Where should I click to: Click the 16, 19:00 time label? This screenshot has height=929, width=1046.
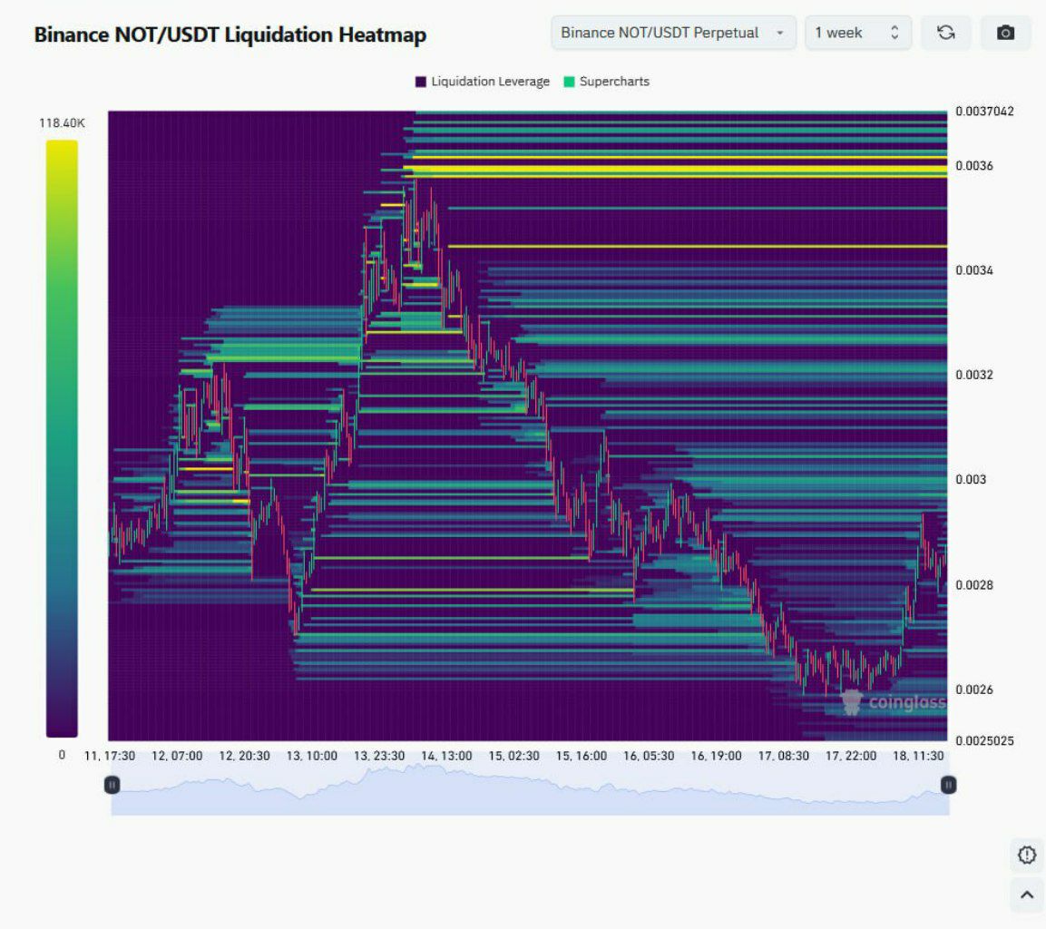[x=716, y=756]
